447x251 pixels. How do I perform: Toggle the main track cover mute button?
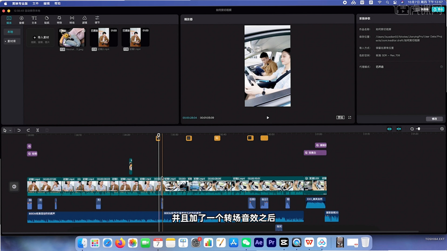tap(14, 186)
